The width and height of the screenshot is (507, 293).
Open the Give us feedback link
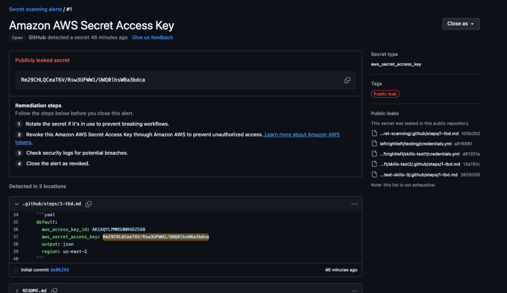(x=153, y=37)
